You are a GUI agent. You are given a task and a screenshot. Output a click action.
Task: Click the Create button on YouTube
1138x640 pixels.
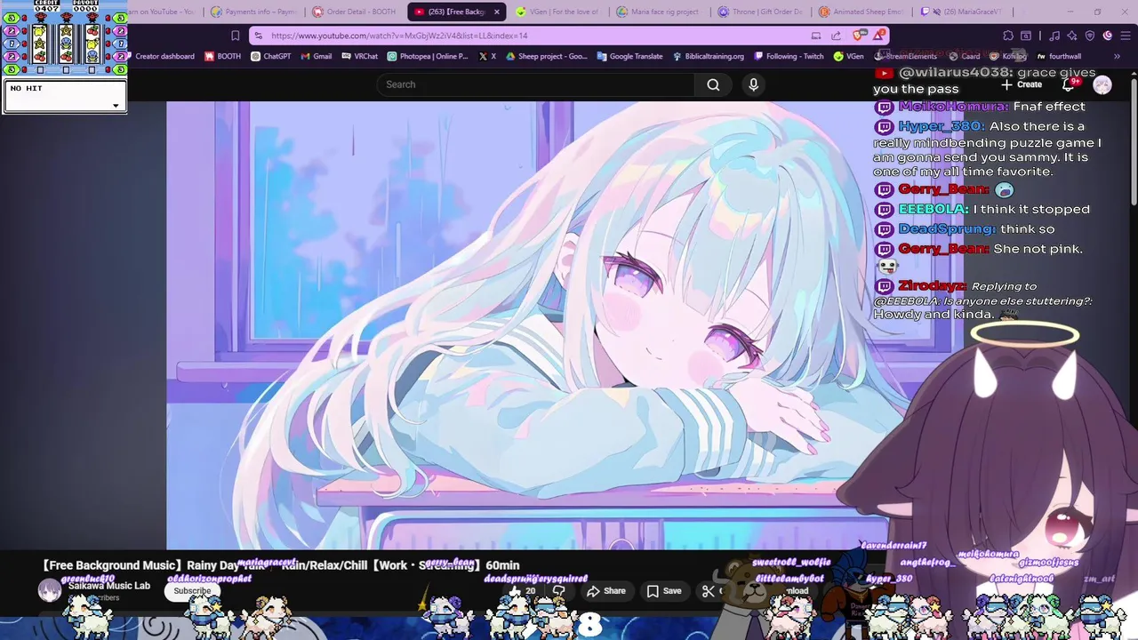click(1022, 84)
